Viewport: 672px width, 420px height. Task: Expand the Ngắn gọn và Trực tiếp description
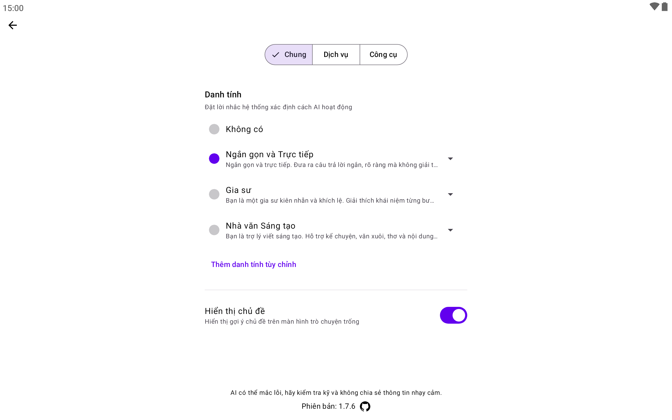click(x=450, y=159)
